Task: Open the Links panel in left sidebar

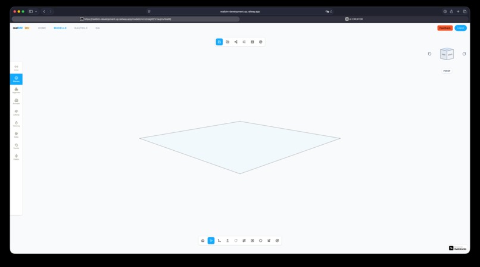Action: point(16,68)
